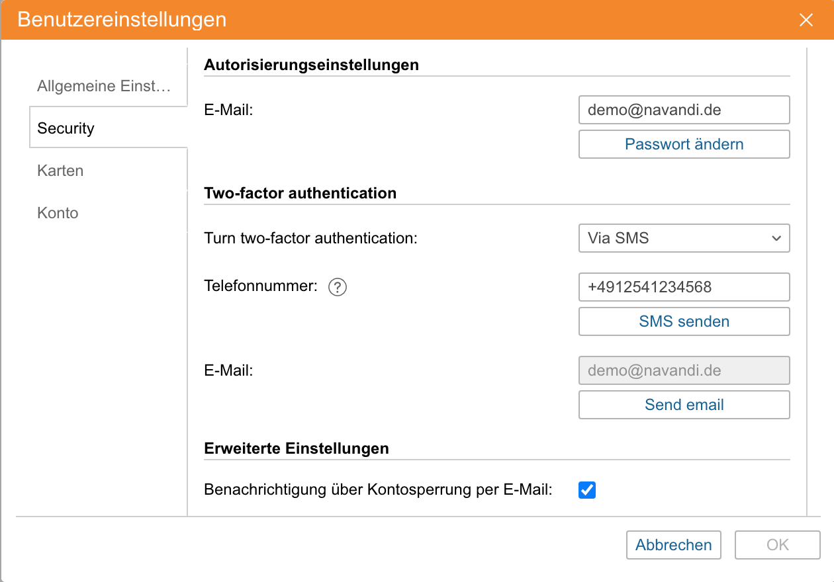The width and height of the screenshot is (834, 582).
Task: Click the SMS senden button
Action: click(684, 321)
